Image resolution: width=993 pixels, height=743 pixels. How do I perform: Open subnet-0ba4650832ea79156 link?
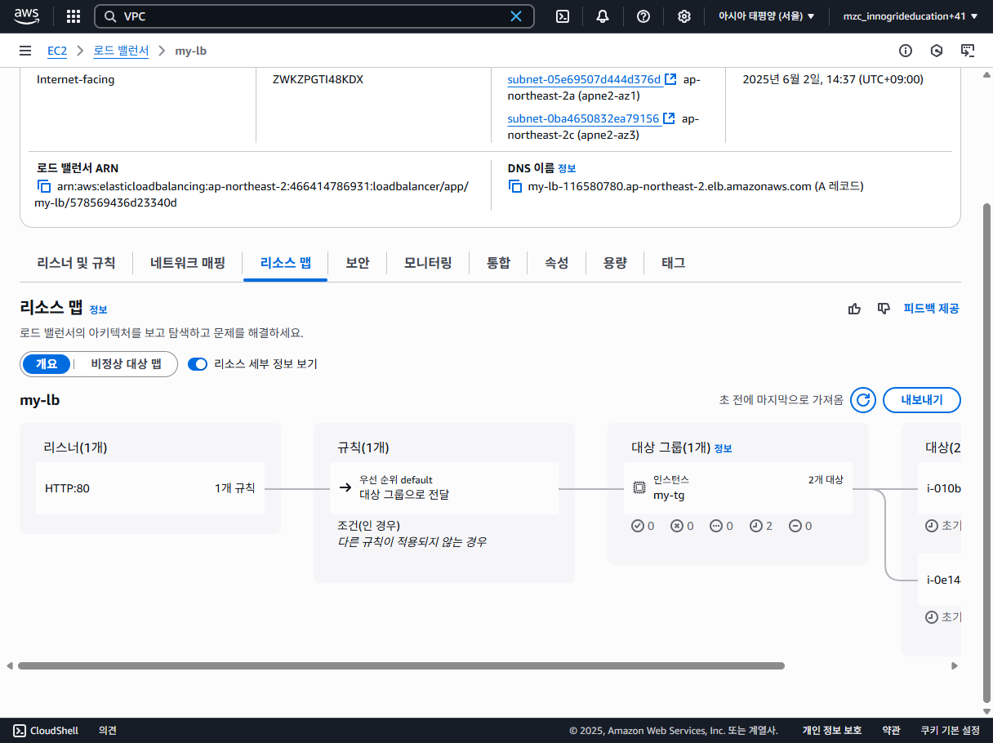(583, 118)
